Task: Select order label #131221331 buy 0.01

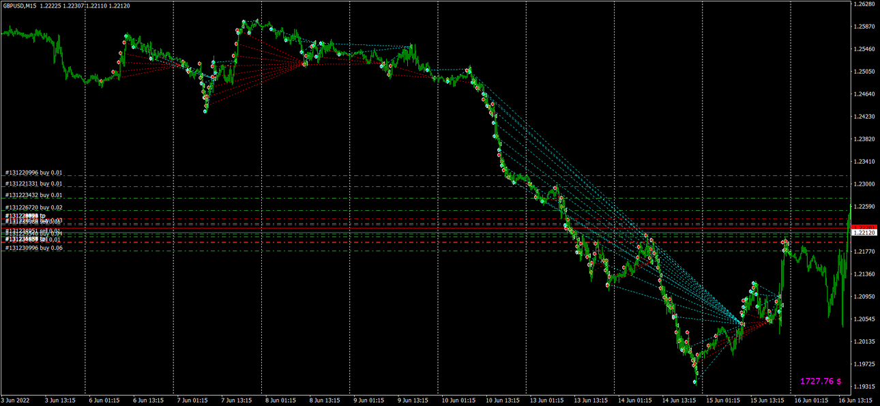Action: [x=33, y=184]
